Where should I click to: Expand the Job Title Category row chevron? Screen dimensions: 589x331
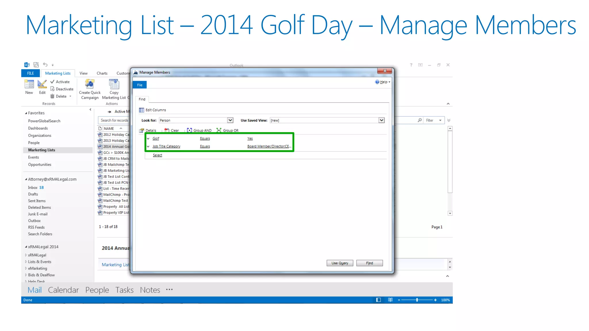(x=148, y=147)
